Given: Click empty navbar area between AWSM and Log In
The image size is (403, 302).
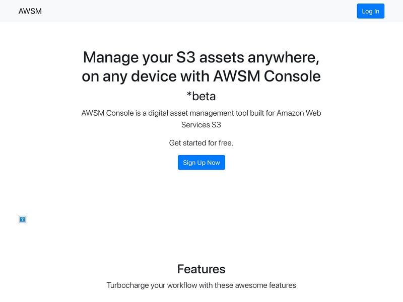Looking at the screenshot, I should [x=199, y=11].
